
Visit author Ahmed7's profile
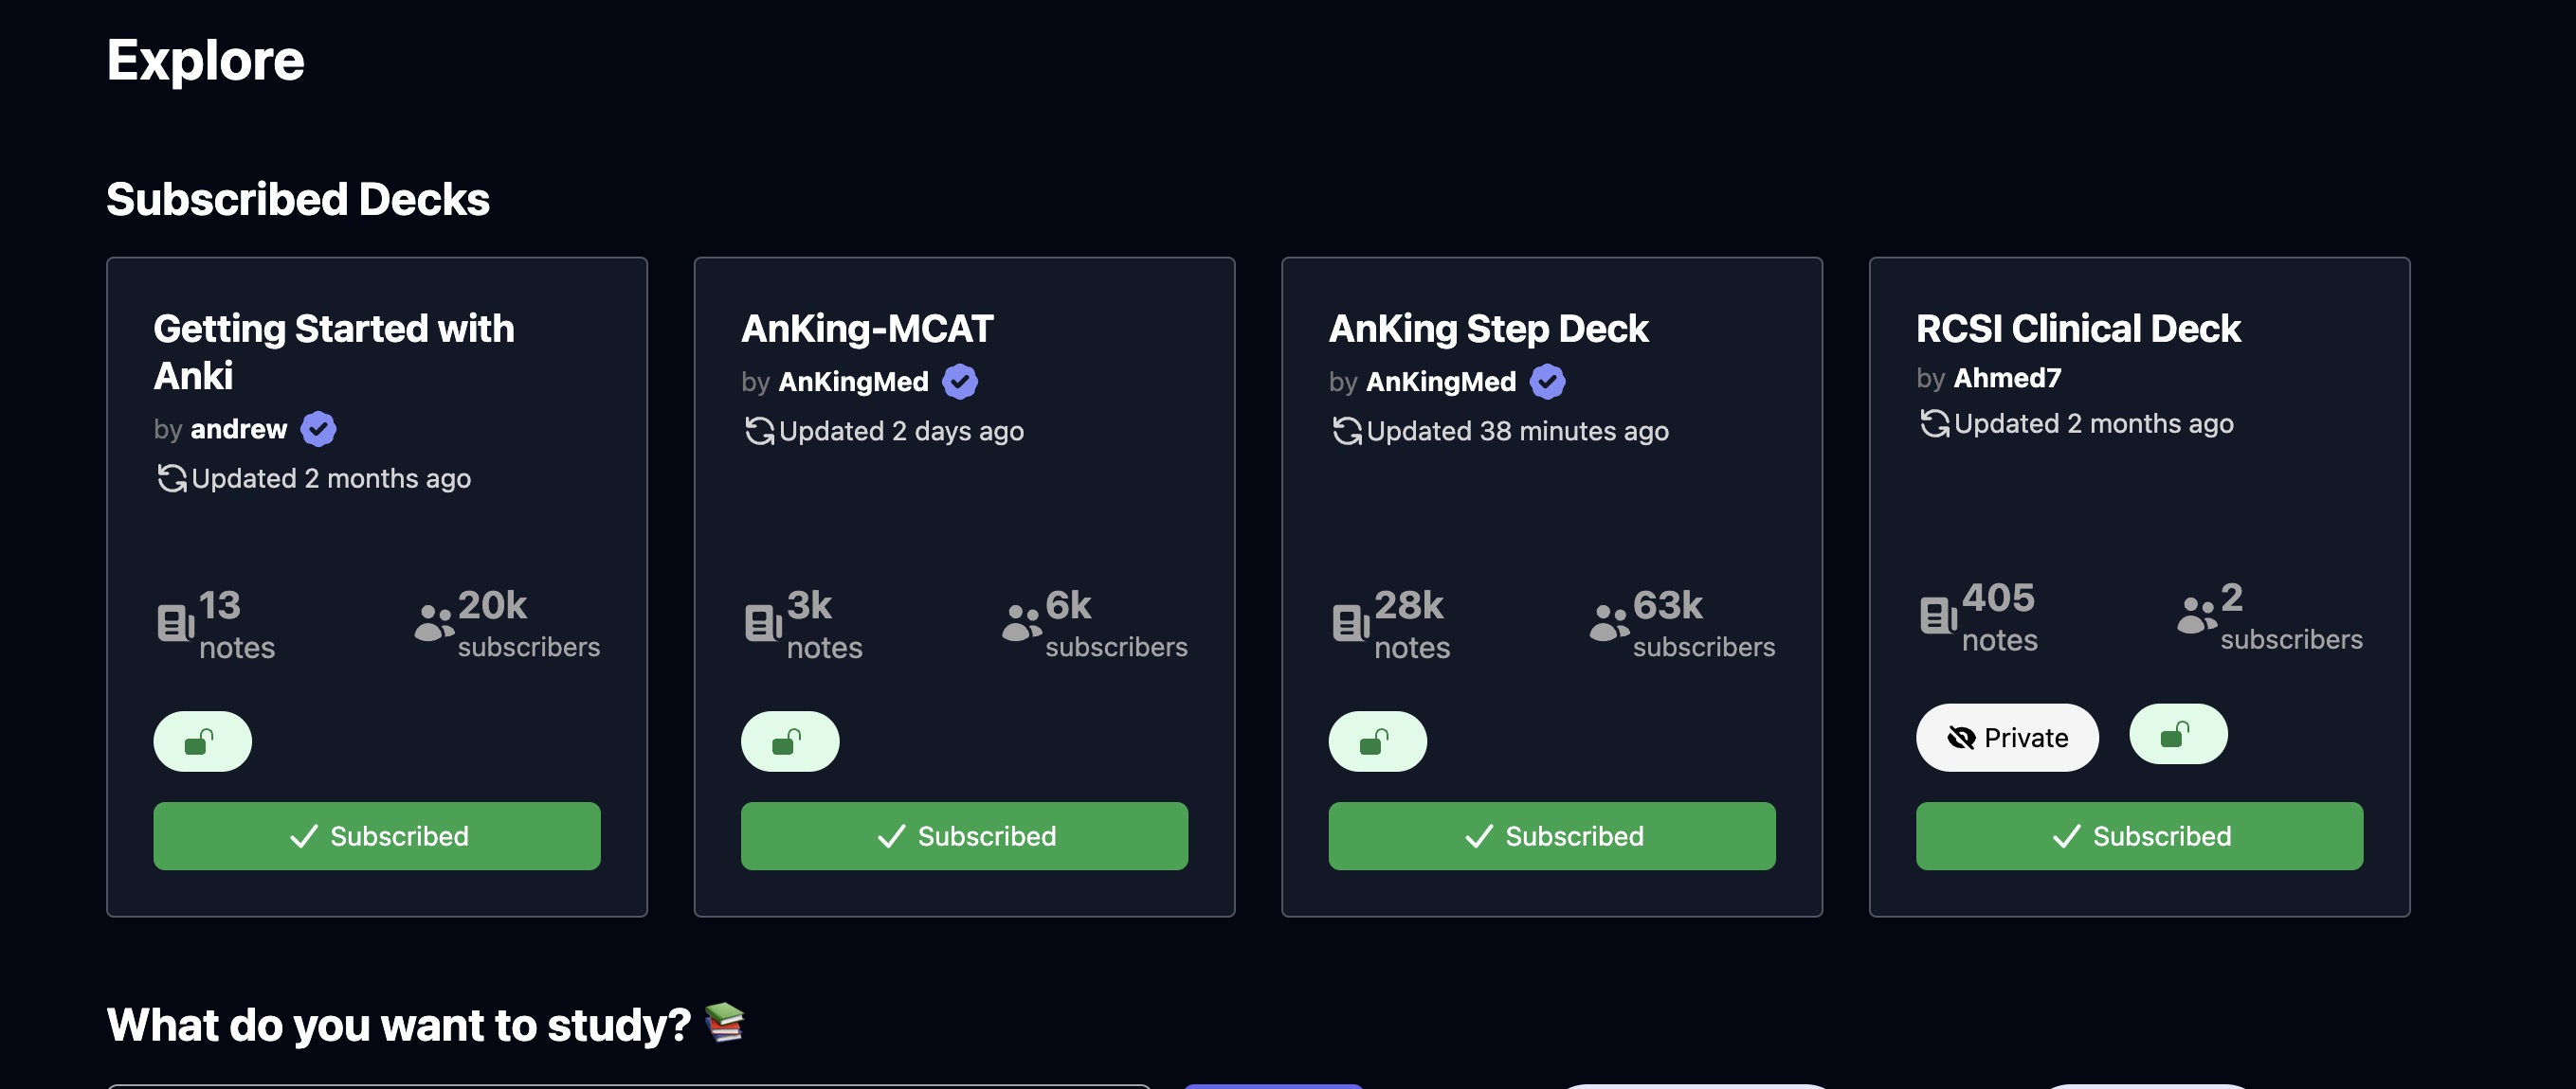[2007, 378]
